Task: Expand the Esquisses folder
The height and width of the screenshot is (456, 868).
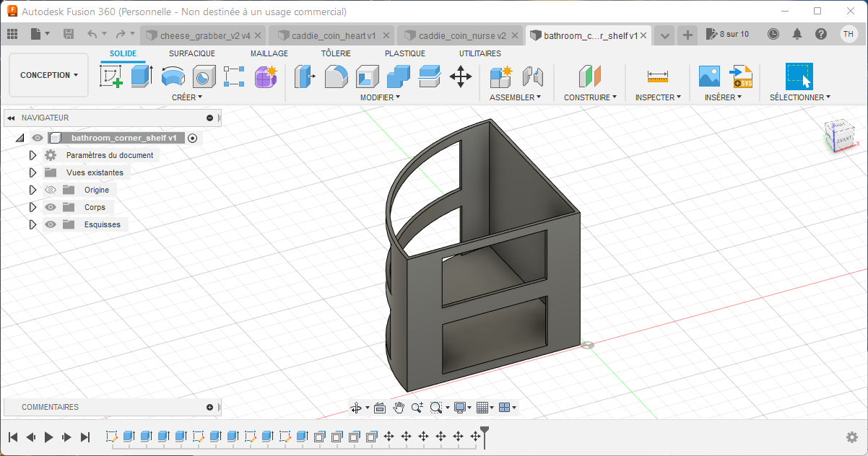Action: (x=32, y=224)
